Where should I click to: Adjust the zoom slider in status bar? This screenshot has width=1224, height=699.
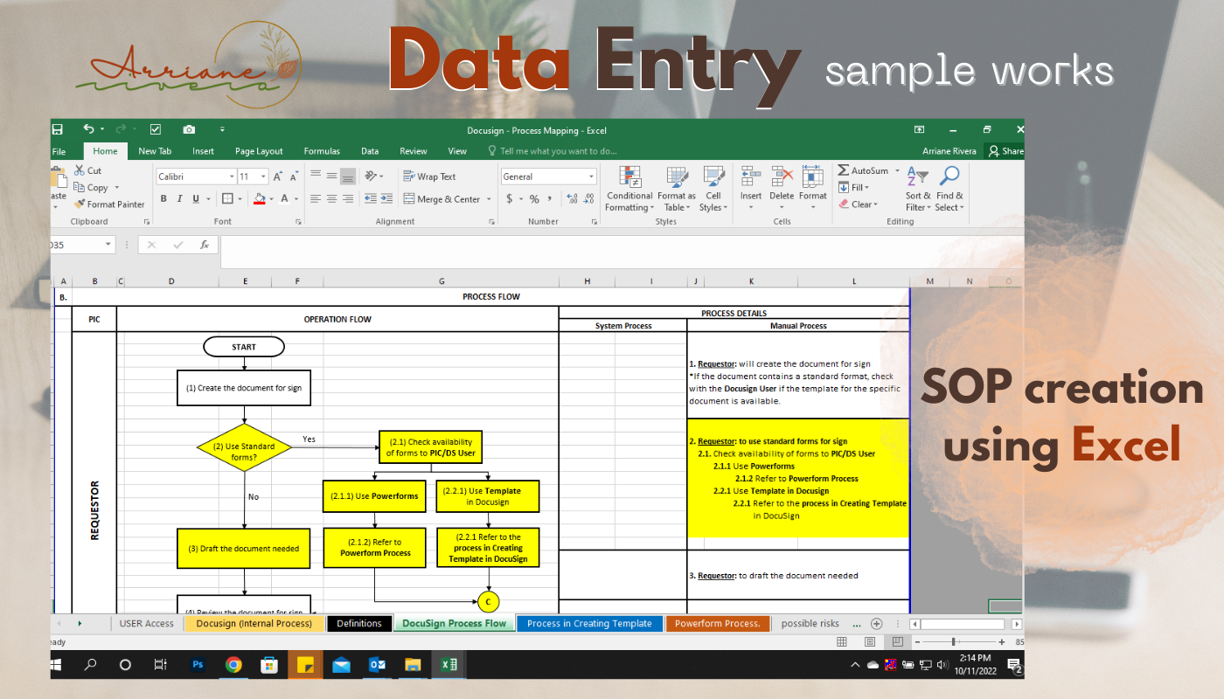pyautogui.click(x=953, y=641)
